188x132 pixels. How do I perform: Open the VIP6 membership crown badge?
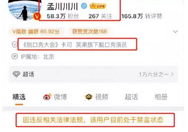(x=98, y=6)
